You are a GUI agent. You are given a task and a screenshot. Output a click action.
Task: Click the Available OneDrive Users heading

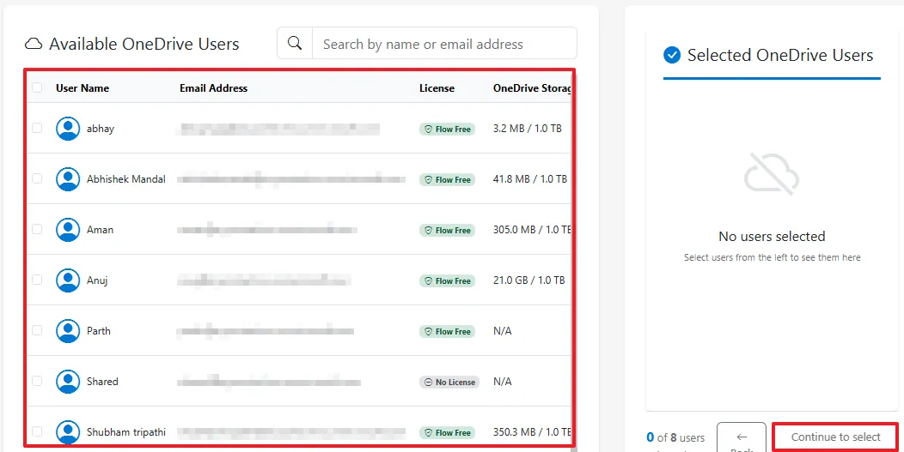pyautogui.click(x=144, y=45)
